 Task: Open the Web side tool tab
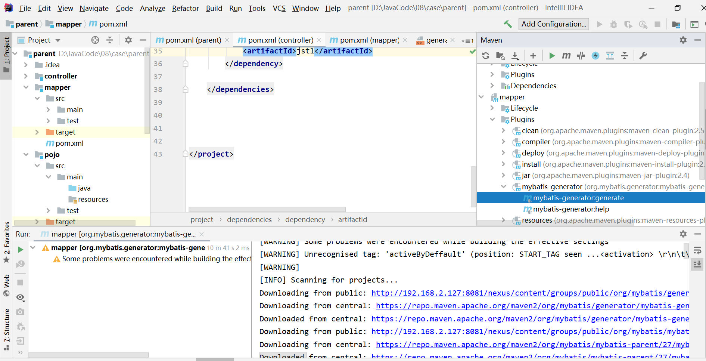[6, 286]
